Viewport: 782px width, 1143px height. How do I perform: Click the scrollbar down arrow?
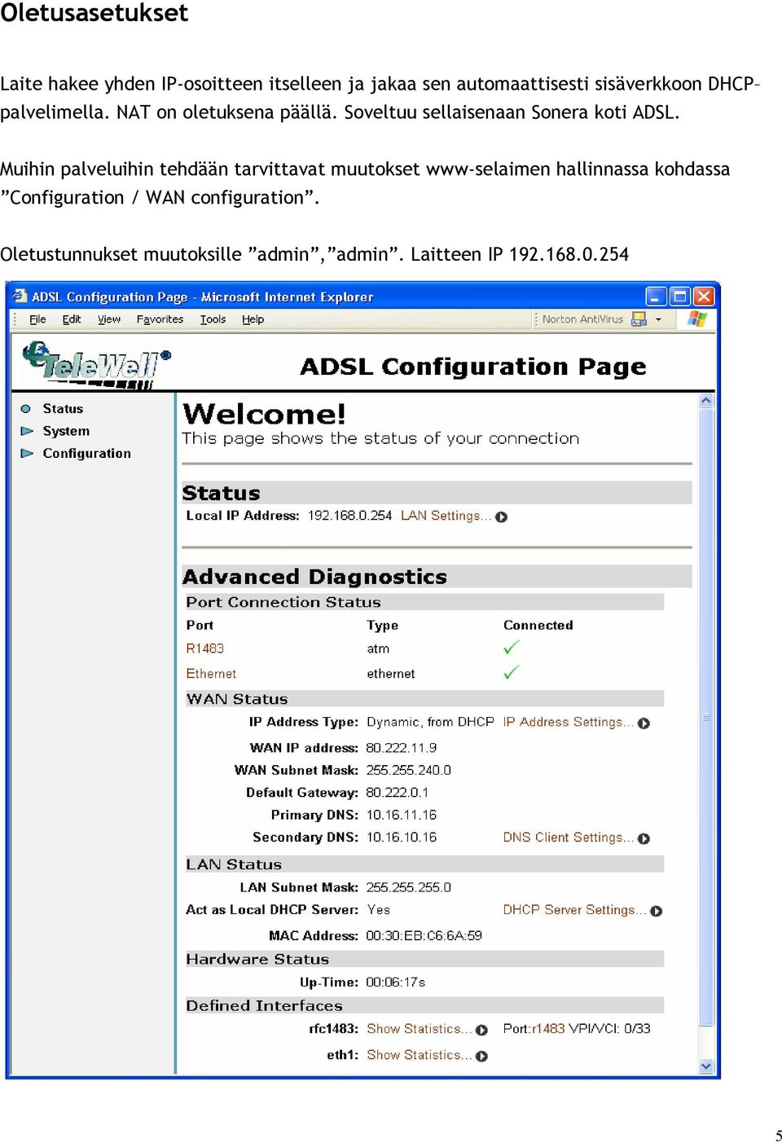click(x=706, y=1066)
